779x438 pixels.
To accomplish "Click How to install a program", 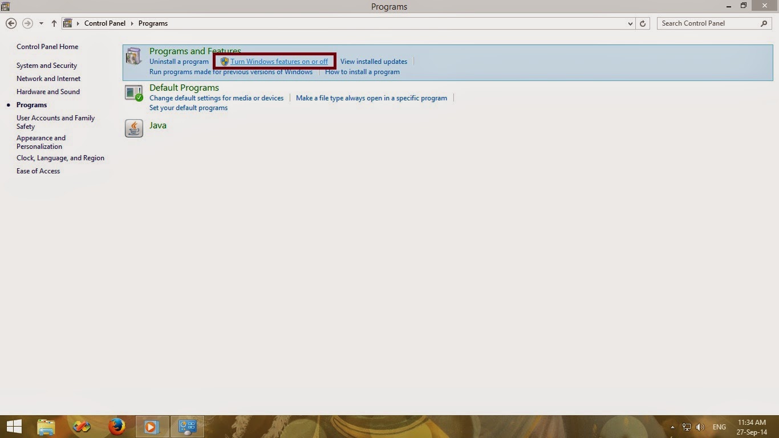I will point(362,72).
